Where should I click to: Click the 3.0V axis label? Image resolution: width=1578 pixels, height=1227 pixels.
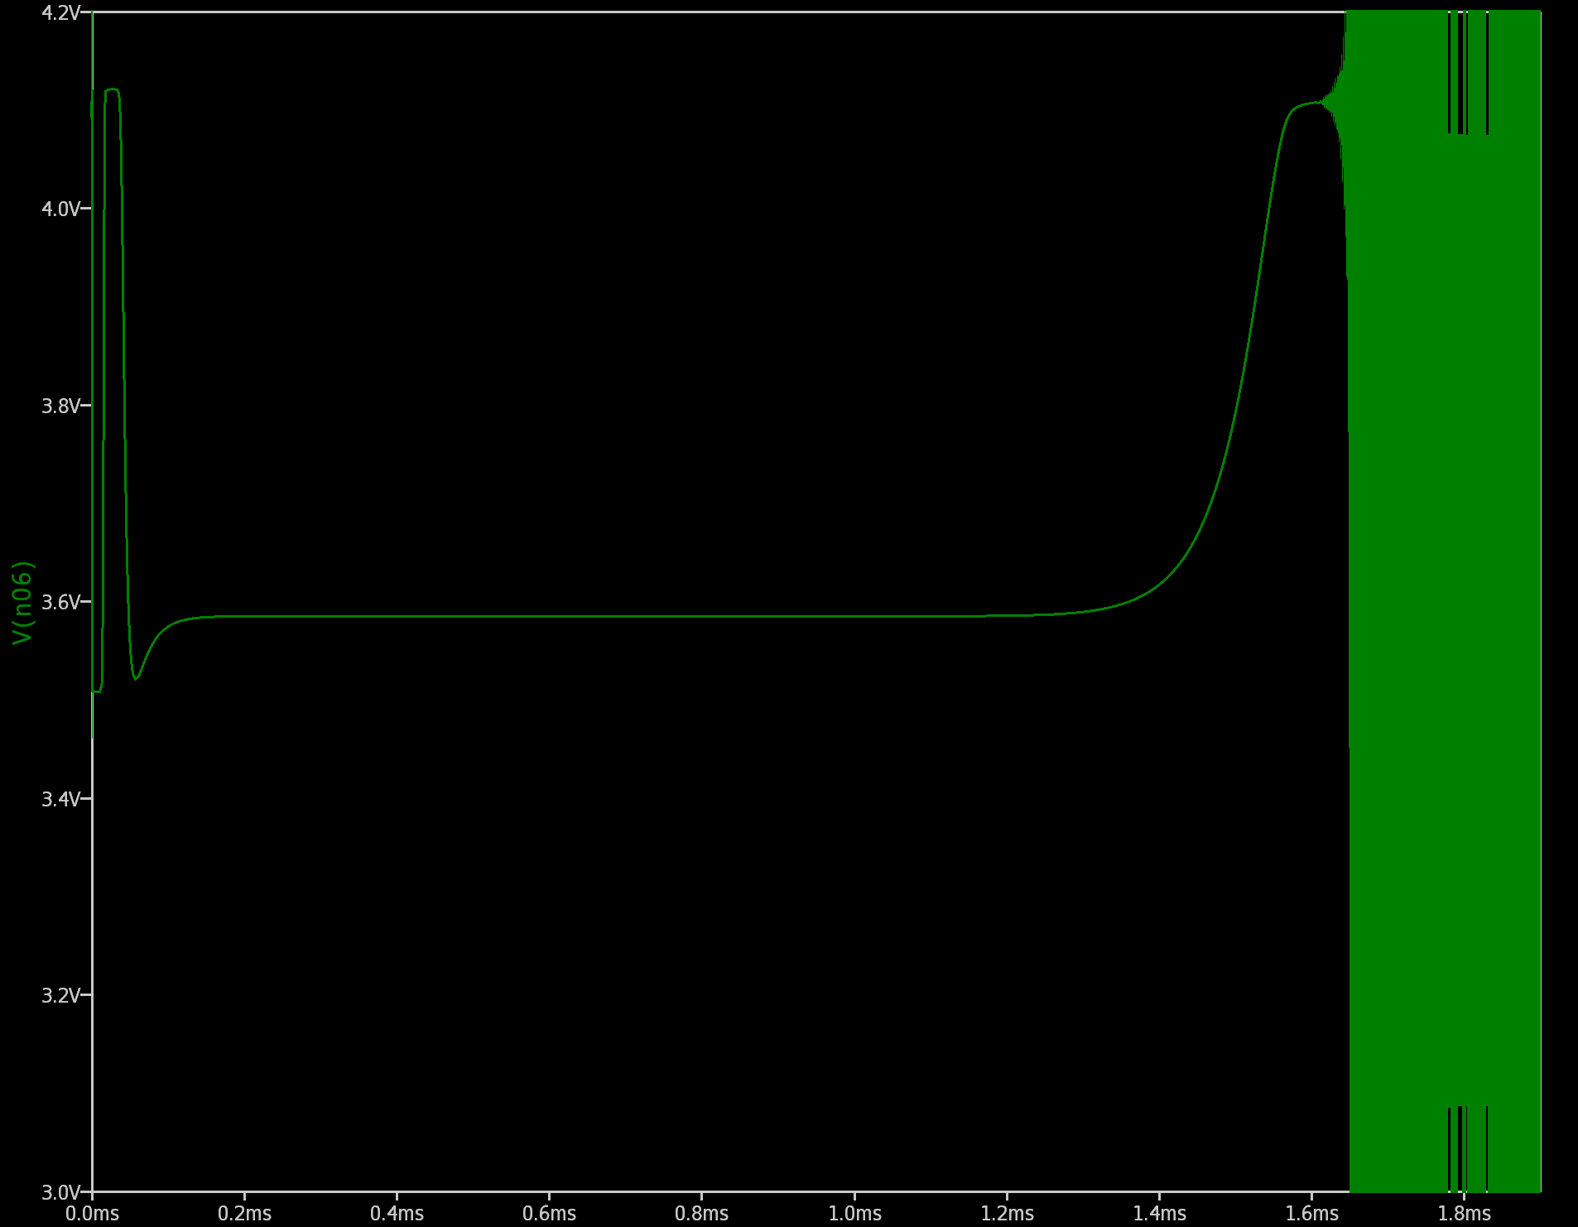[x=60, y=1192]
